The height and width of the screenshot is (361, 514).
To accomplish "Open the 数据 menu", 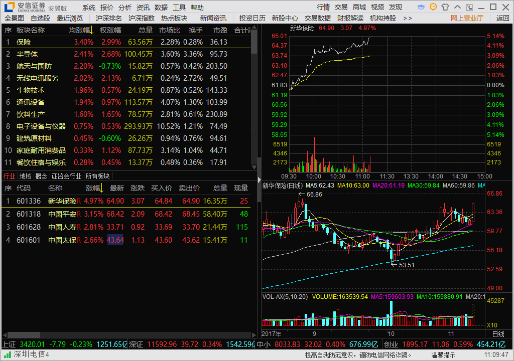I will pos(161,8).
